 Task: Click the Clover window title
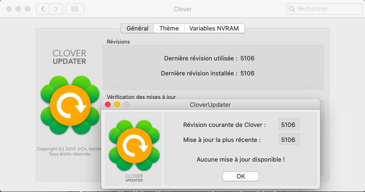tap(183, 9)
